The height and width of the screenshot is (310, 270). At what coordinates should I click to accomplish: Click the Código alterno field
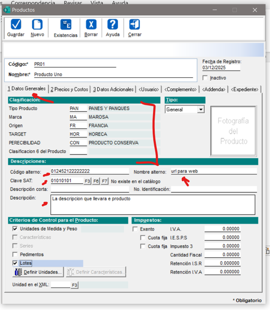point(90,171)
